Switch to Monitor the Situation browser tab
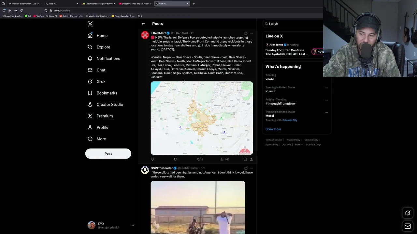Viewport: 417px width, 234px height. 25,4
